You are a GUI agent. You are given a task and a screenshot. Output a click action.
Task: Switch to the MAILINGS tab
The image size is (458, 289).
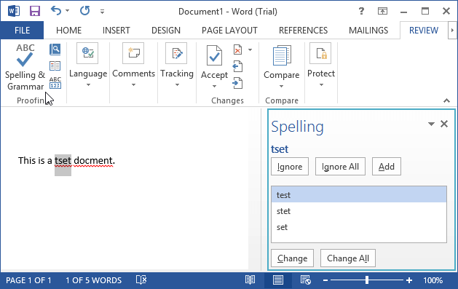coord(368,31)
